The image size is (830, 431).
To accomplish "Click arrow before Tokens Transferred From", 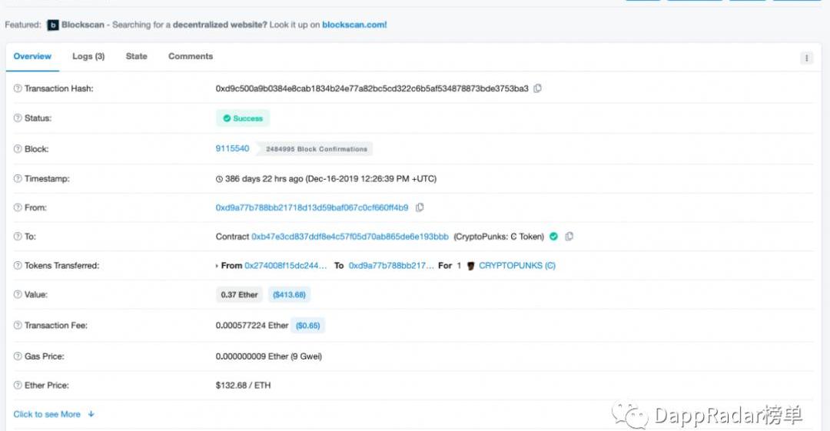I will [x=217, y=266].
